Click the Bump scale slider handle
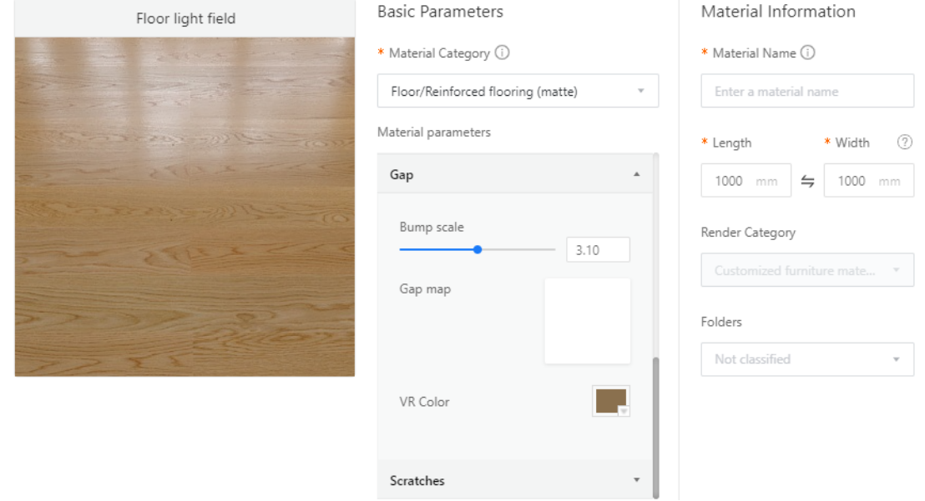This screenshot has width=925, height=501. [x=478, y=249]
